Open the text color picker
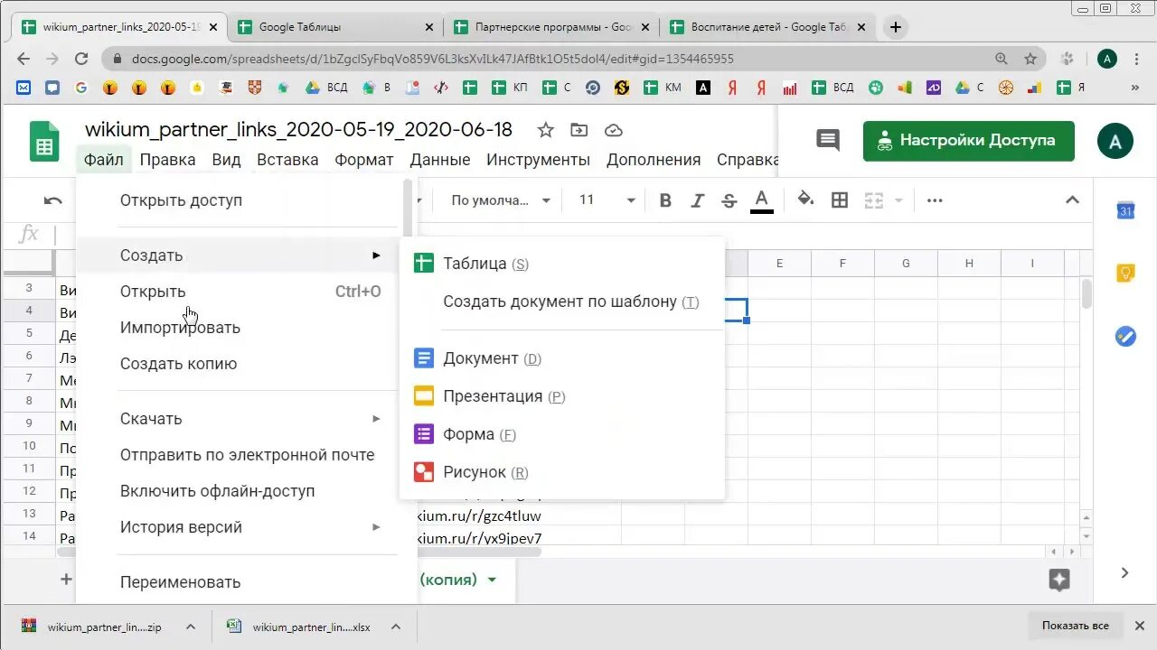 pyautogui.click(x=762, y=200)
